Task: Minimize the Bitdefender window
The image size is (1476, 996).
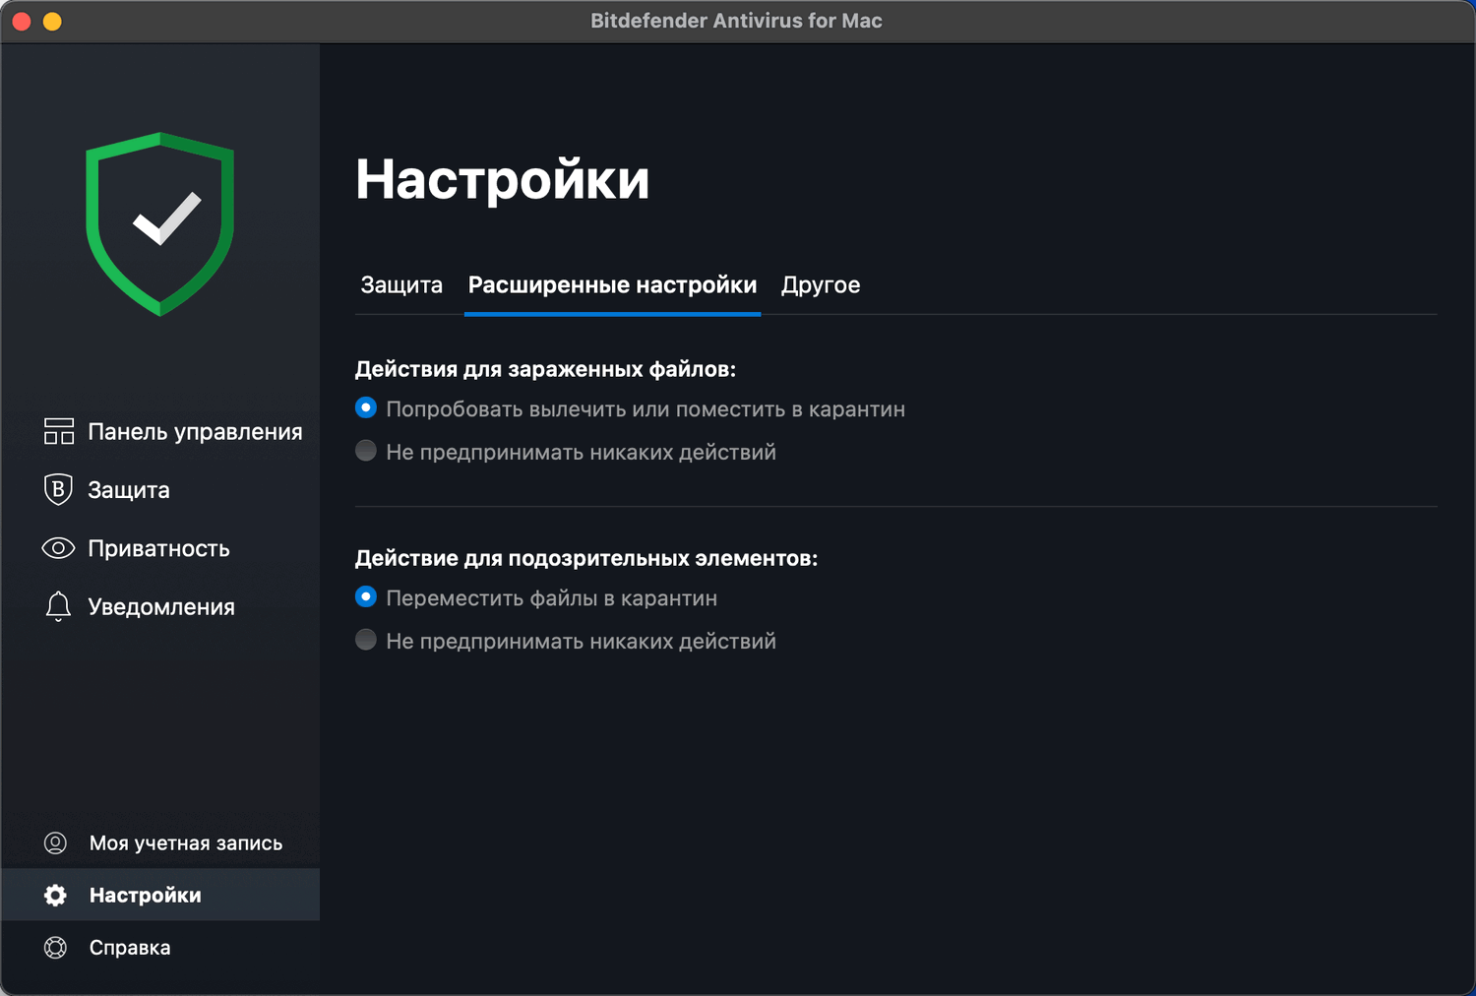Action: 53,21
